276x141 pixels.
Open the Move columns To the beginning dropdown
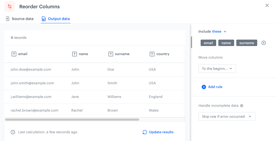click(217, 68)
